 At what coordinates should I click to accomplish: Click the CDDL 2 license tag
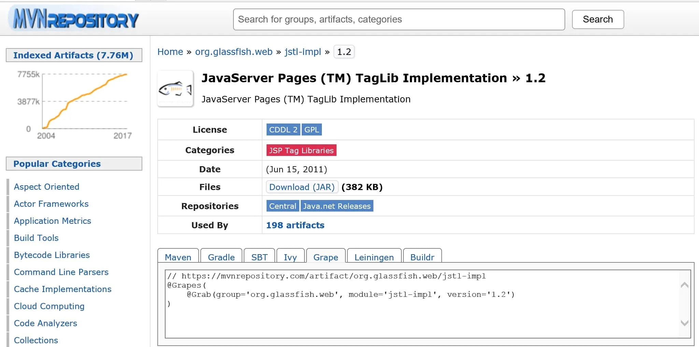[283, 130]
